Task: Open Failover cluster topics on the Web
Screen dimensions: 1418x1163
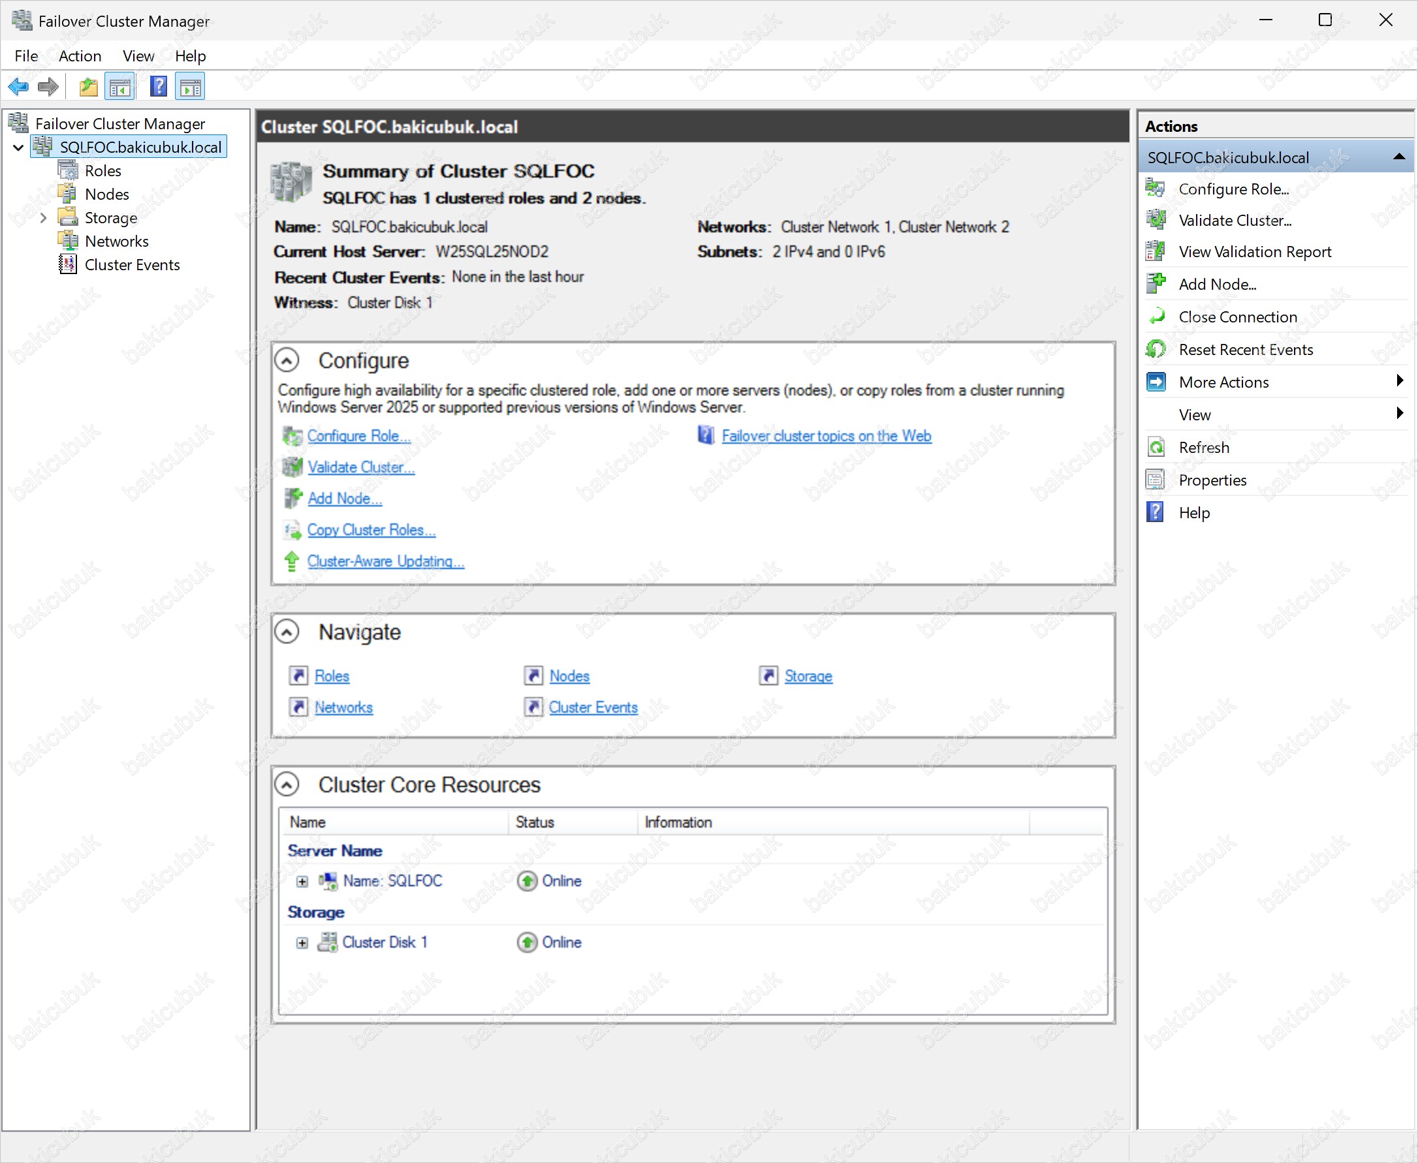Action: click(826, 435)
